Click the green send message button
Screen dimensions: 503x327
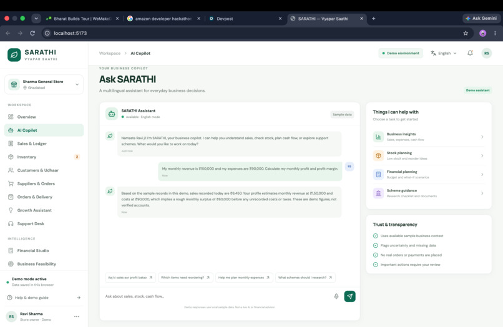[x=349, y=296]
